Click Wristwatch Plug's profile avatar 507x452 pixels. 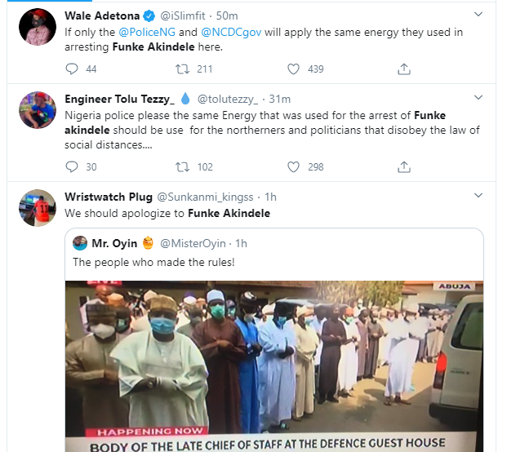[x=35, y=210]
